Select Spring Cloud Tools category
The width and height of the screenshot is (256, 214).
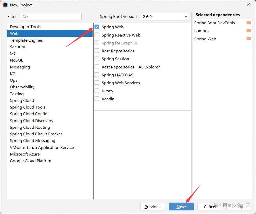(x=50, y=107)
